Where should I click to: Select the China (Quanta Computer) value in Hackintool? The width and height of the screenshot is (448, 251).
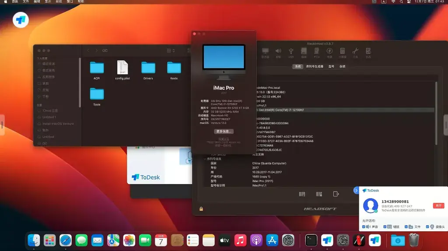coord(269,164)
